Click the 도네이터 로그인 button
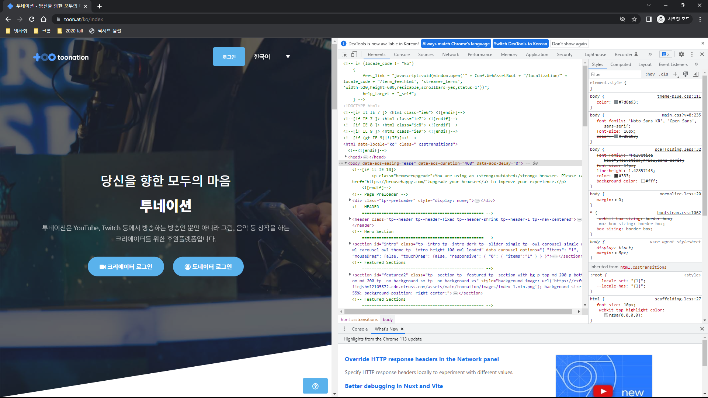708x398 pixels. click(208, 266)
